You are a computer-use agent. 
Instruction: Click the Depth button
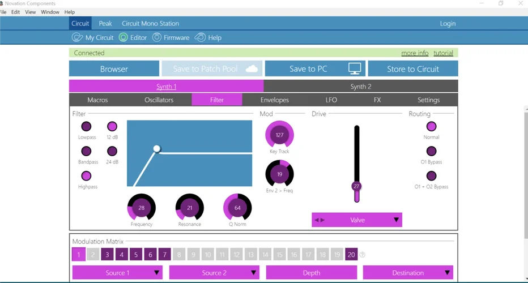312,273
